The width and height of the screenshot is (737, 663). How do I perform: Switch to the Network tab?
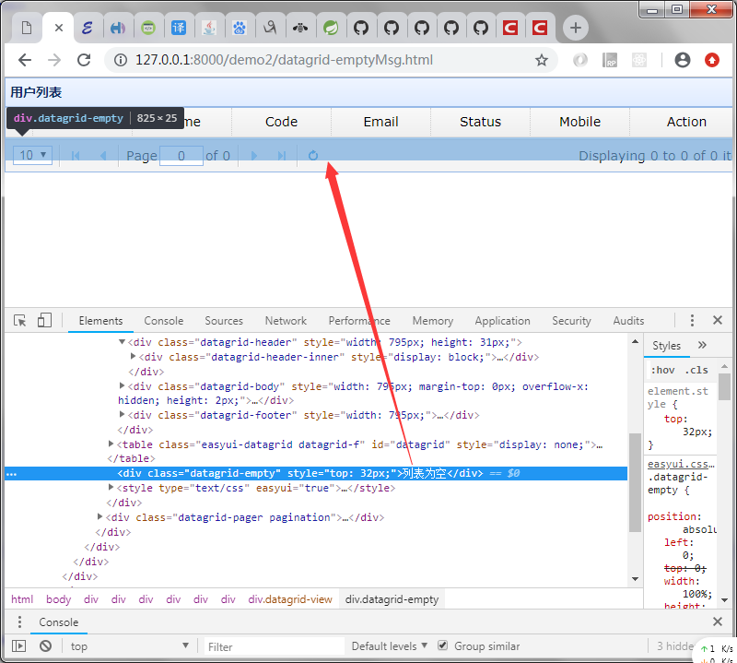tap(286, 321)
